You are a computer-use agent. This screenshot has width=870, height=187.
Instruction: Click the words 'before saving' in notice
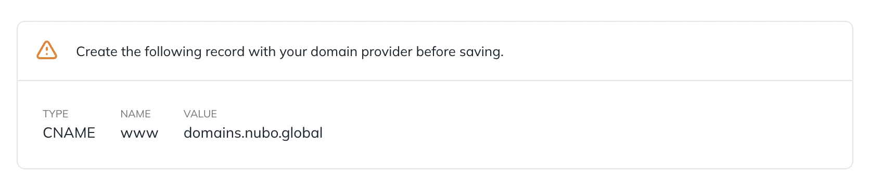point(459,52)
